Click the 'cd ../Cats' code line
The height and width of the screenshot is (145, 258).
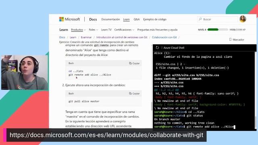pyautogui.click(x=76, y=71)
